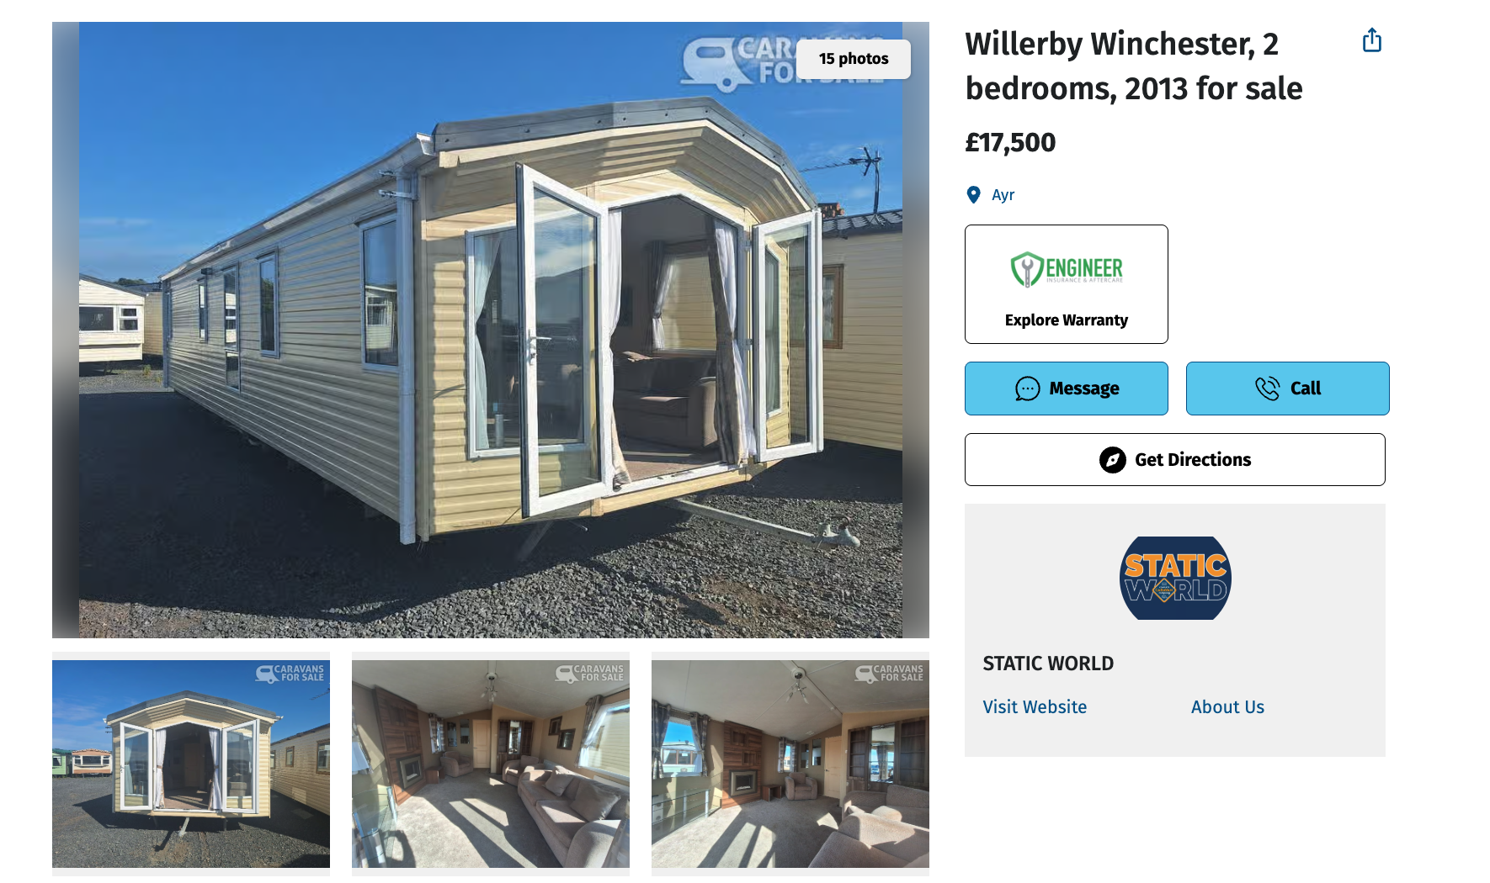Open the Static World dealer logo
Screen dimensions: 1490x883
[x=1175, y=578]
